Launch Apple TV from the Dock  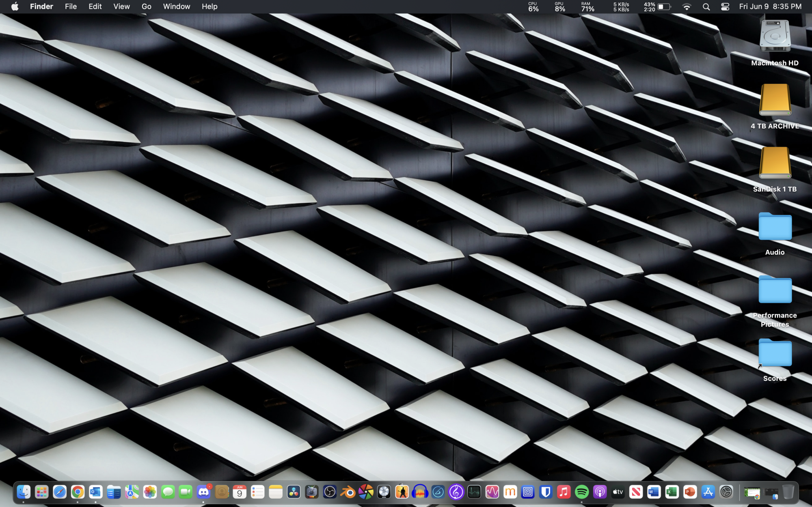[x=618, y=492]
